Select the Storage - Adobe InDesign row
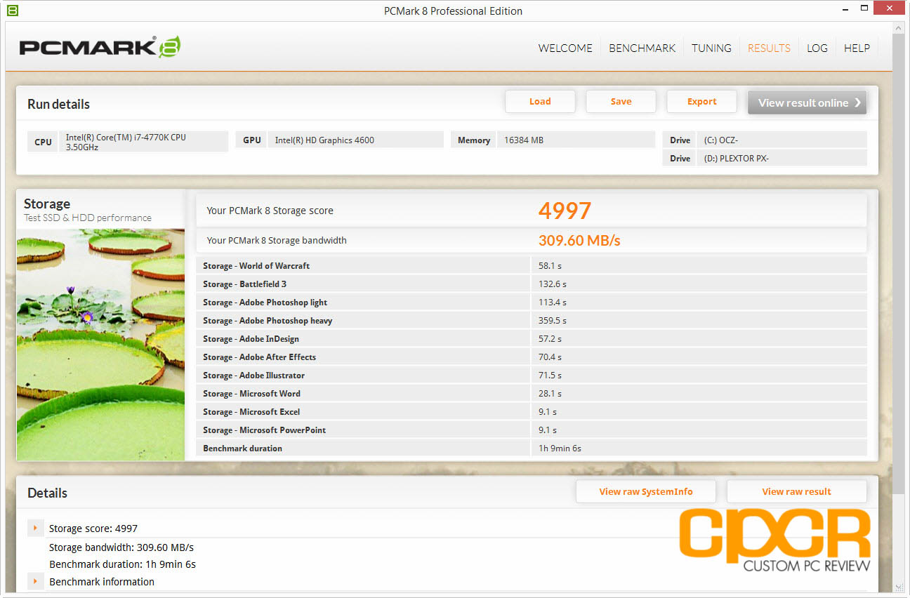Screen dimensions: 910x598 (532, 338)
